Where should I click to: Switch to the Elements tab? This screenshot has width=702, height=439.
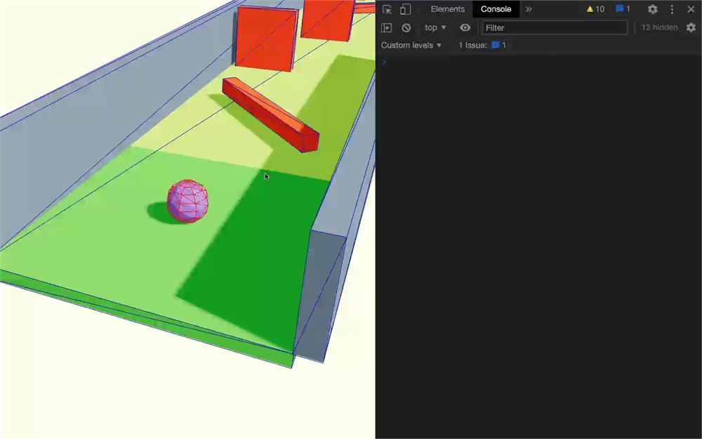pyautogui.click(x=447, y=9)
